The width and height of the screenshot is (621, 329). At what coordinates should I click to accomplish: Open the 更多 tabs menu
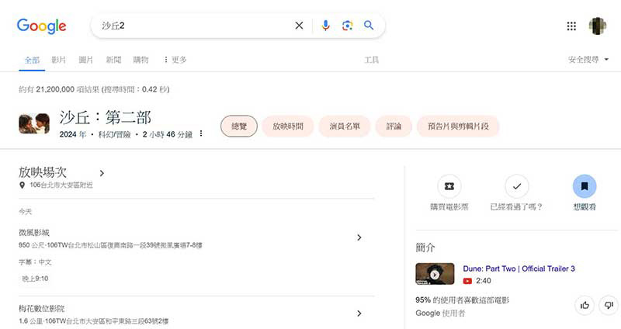coord(175,60)
